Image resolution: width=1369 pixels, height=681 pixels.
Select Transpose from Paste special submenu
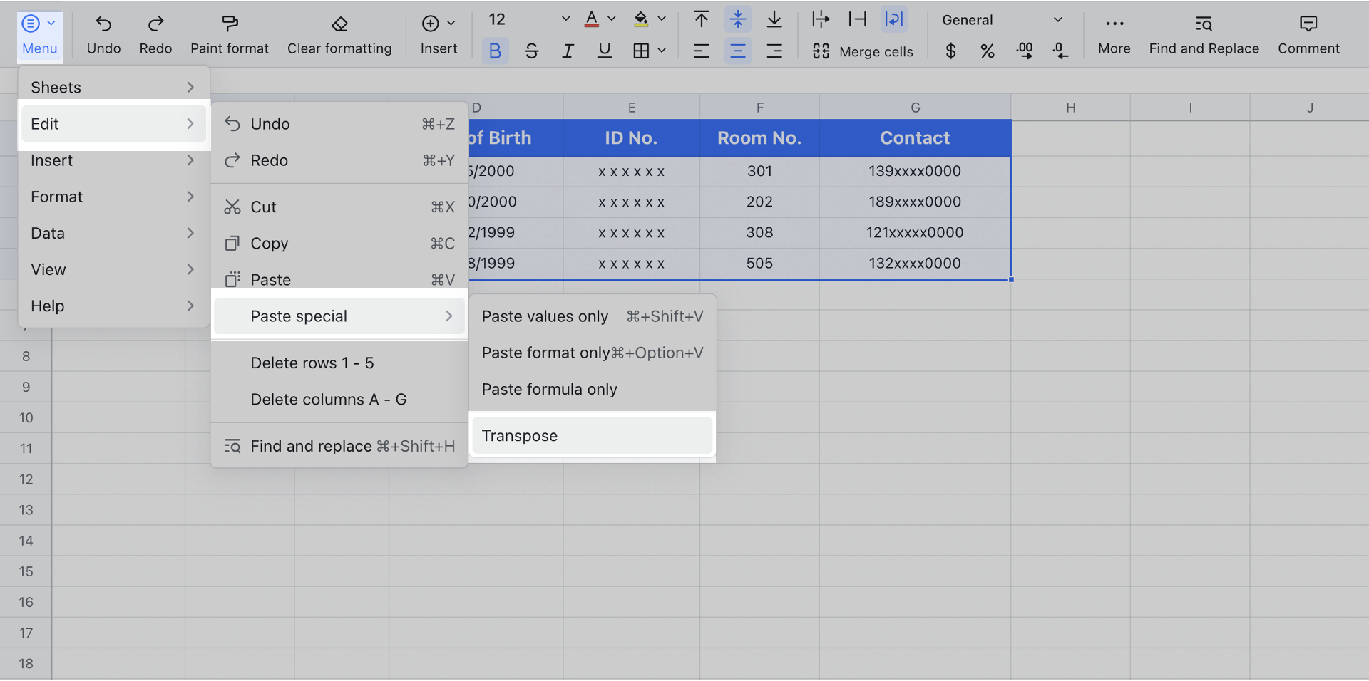click(591, 435)
